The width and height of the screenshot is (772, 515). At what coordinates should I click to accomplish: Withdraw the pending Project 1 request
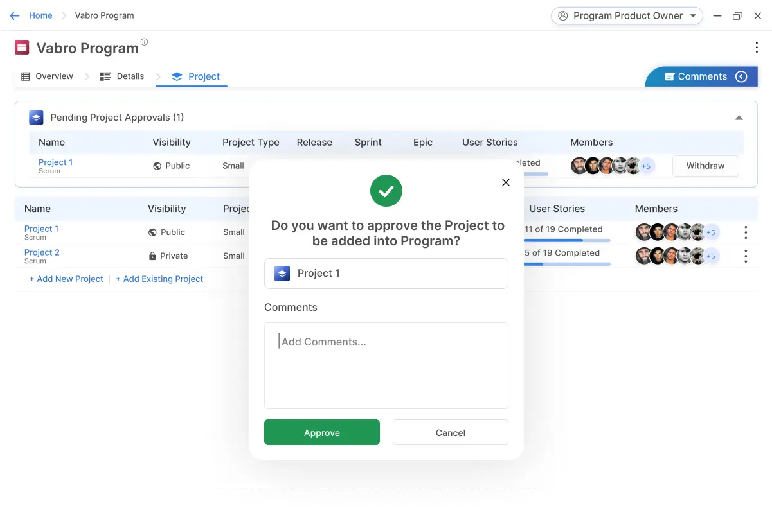coord(705,166)
